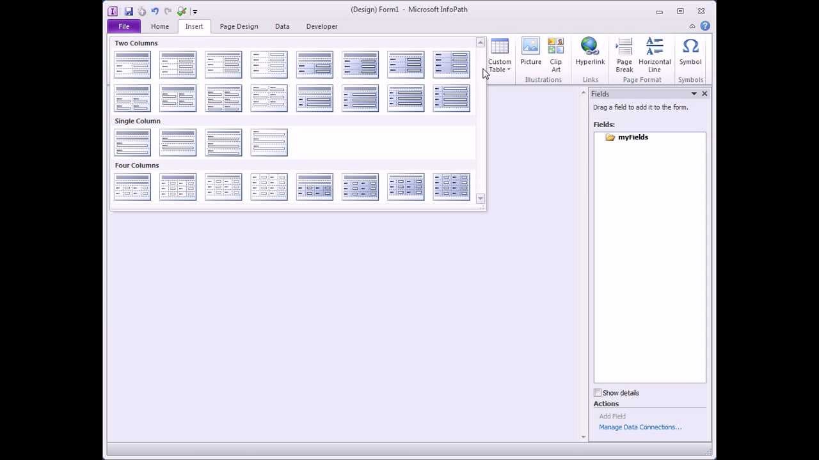The image size is (819, 460).
Task: Insert a Page Break
Action: click(x=624, y=55)
